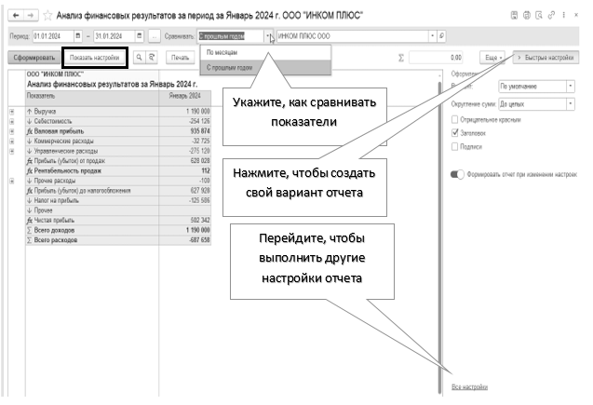The height and width of the screenshot is (405, 593).
Task: Click fx icon of Рентабельность продаж row
Action: pyautogui.click(x=30, y=171)
